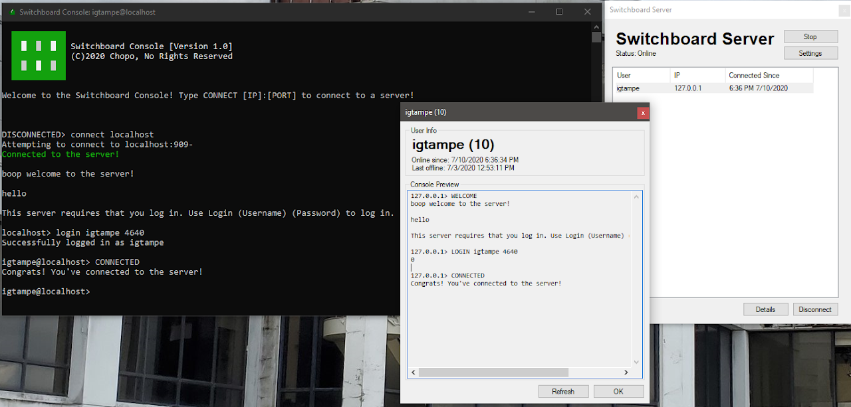Click the Switchboard Console title bar icon
Viewport: 851px width, 407px height.
point(12,12)
